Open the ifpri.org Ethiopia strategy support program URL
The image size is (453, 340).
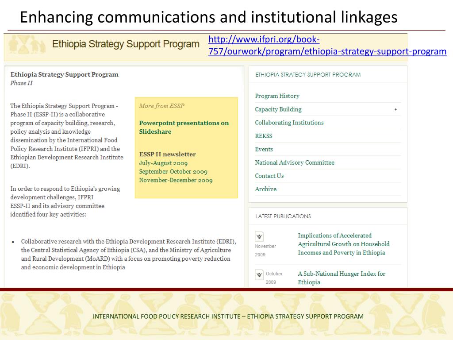tap(327, 46)
